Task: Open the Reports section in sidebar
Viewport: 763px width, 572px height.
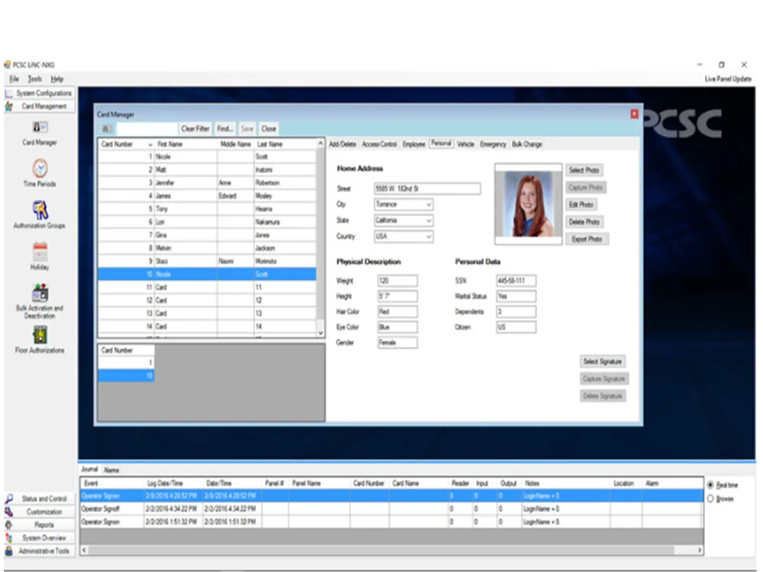Action: (x=43, y=525)
